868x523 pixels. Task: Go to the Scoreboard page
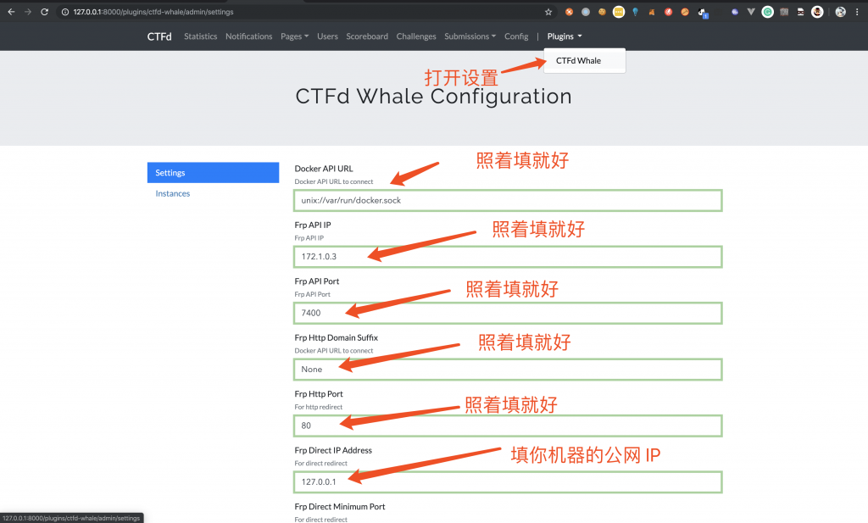point(367,36)
